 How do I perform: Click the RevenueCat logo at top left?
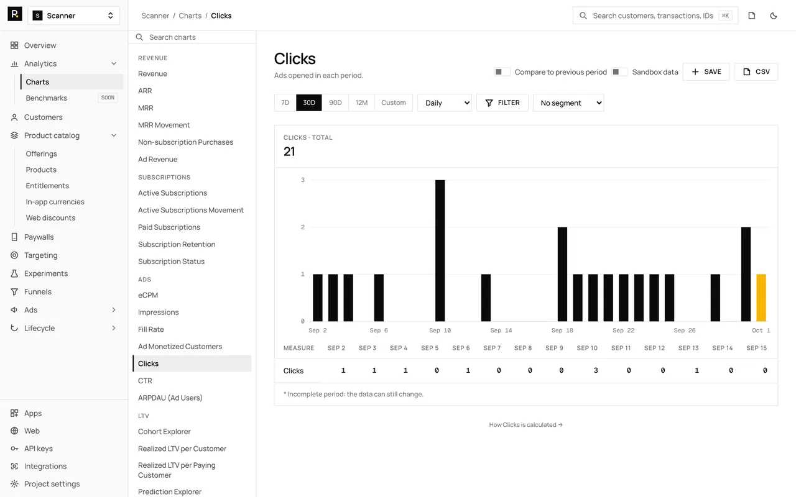point(15,14)
